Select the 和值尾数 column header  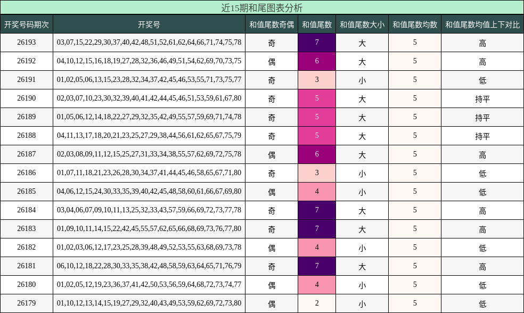click(x=317, y=24)
